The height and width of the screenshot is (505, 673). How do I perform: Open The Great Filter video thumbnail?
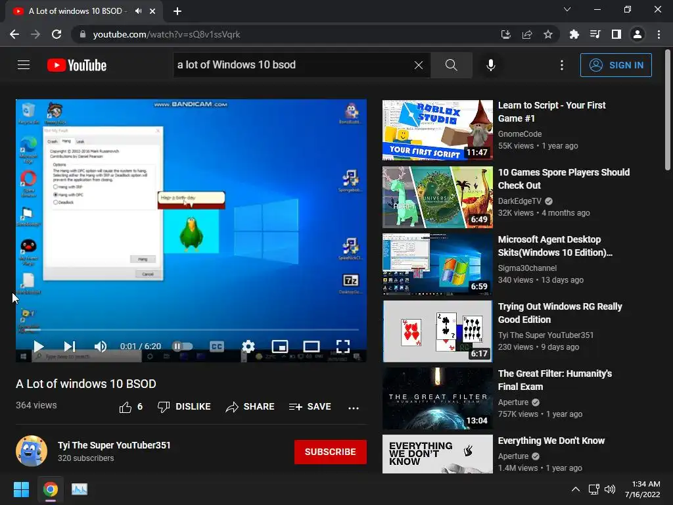tap(437, 398)
